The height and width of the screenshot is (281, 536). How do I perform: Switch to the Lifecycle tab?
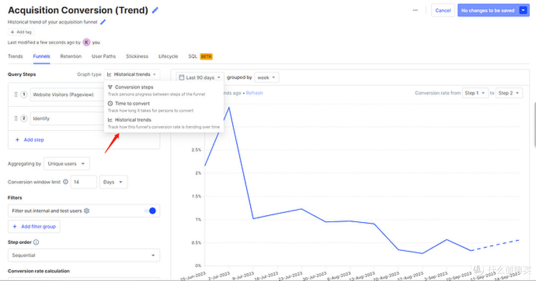168,56
